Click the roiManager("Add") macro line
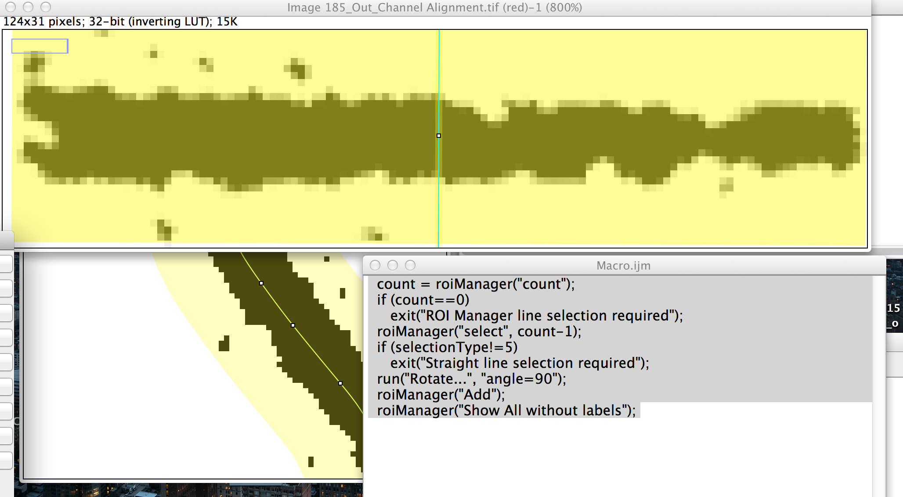Image resolution: width=903 pixels, height=497 pixels. coord(441,395)
